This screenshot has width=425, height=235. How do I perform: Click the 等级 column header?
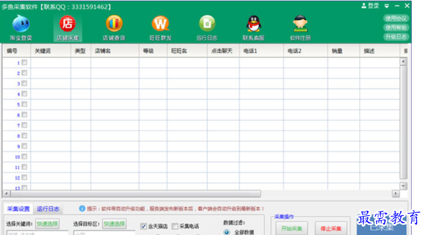(153, 51)
